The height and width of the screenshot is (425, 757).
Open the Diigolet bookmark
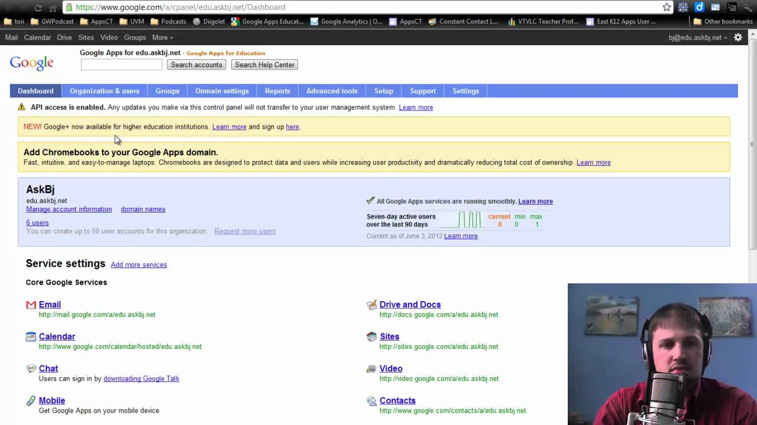209,21
